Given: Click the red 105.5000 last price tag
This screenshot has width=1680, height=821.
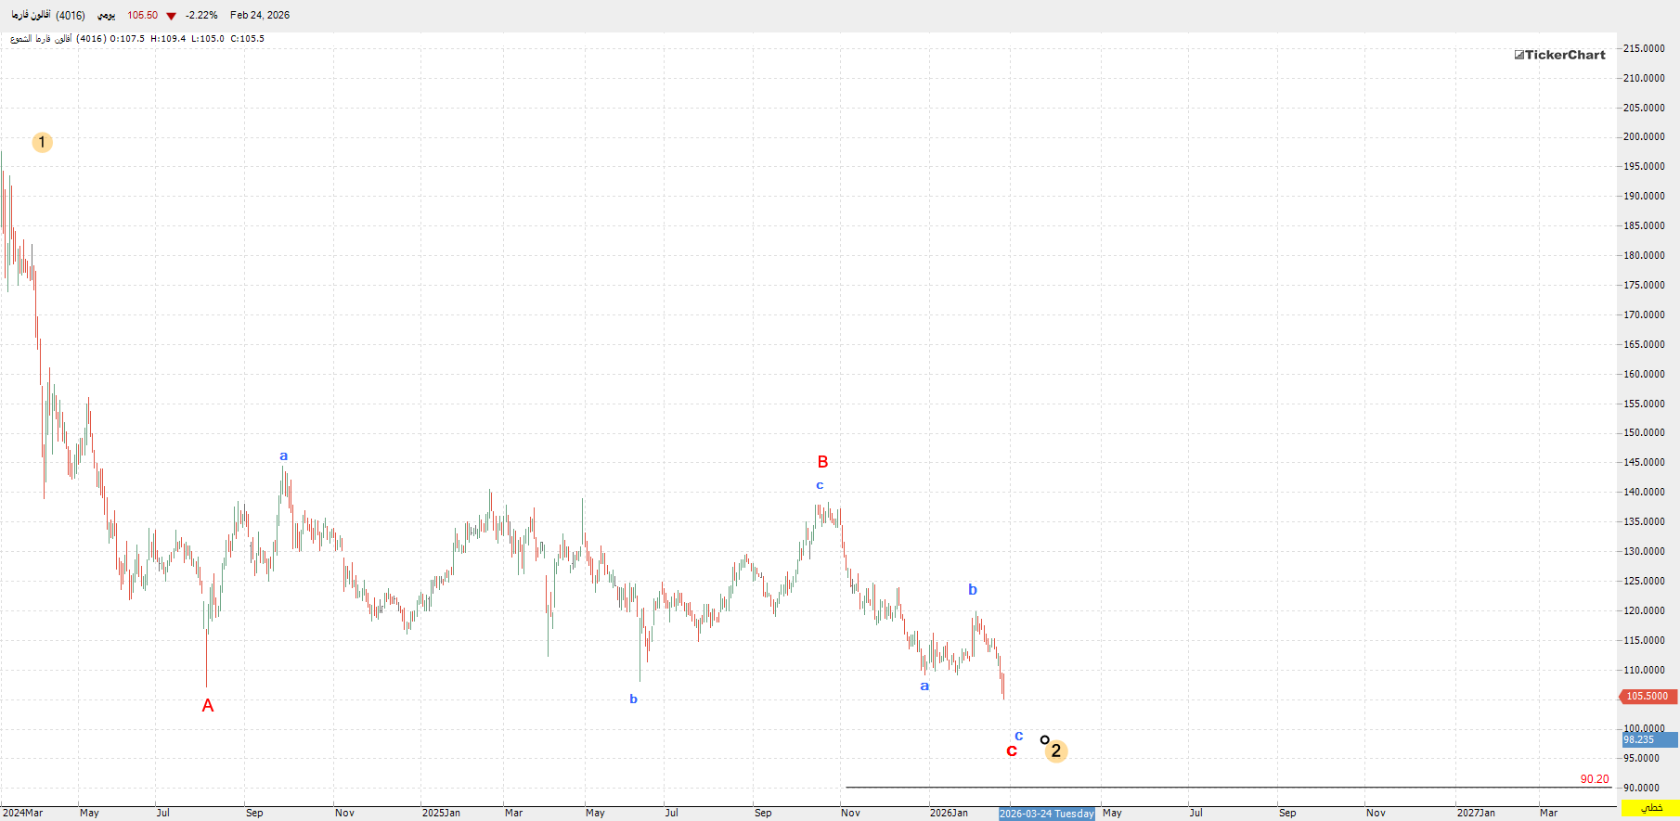Looking at the screenshot, I should point(1647,696).
